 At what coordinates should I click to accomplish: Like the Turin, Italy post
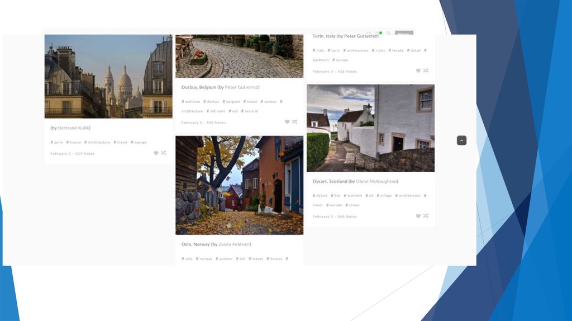click(418, 70)
